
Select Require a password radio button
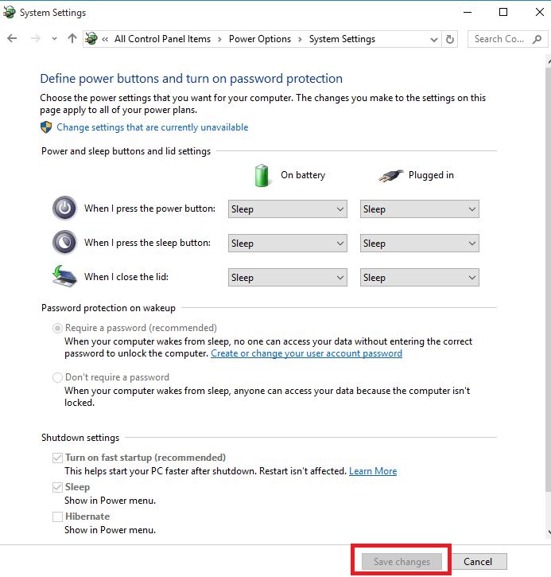point(57,328)
